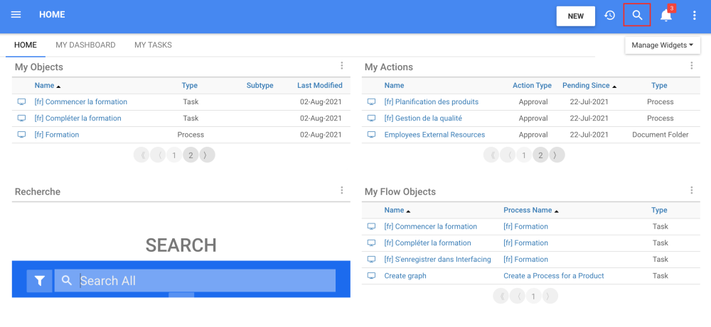Sort My Actions by Pending Since
The width and height of the screenshot is (711, 327).
tap(586, 86)
